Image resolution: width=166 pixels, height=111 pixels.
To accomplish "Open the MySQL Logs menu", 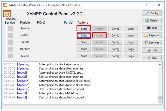I will pyautogui.click(x=131, y=36).
